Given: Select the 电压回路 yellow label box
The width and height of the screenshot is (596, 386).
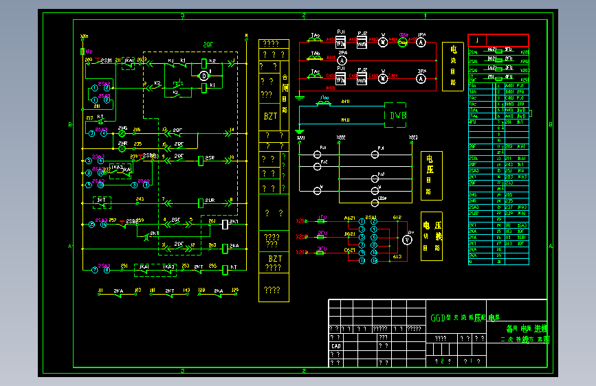Looking at the screenshot, I should pos(432,176).
